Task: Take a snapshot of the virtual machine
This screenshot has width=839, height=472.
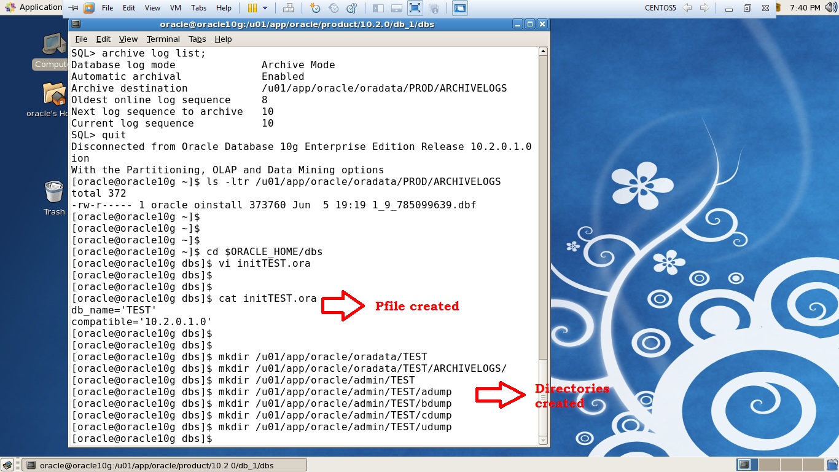Action: pyautogui.click(x=314, y=8)
